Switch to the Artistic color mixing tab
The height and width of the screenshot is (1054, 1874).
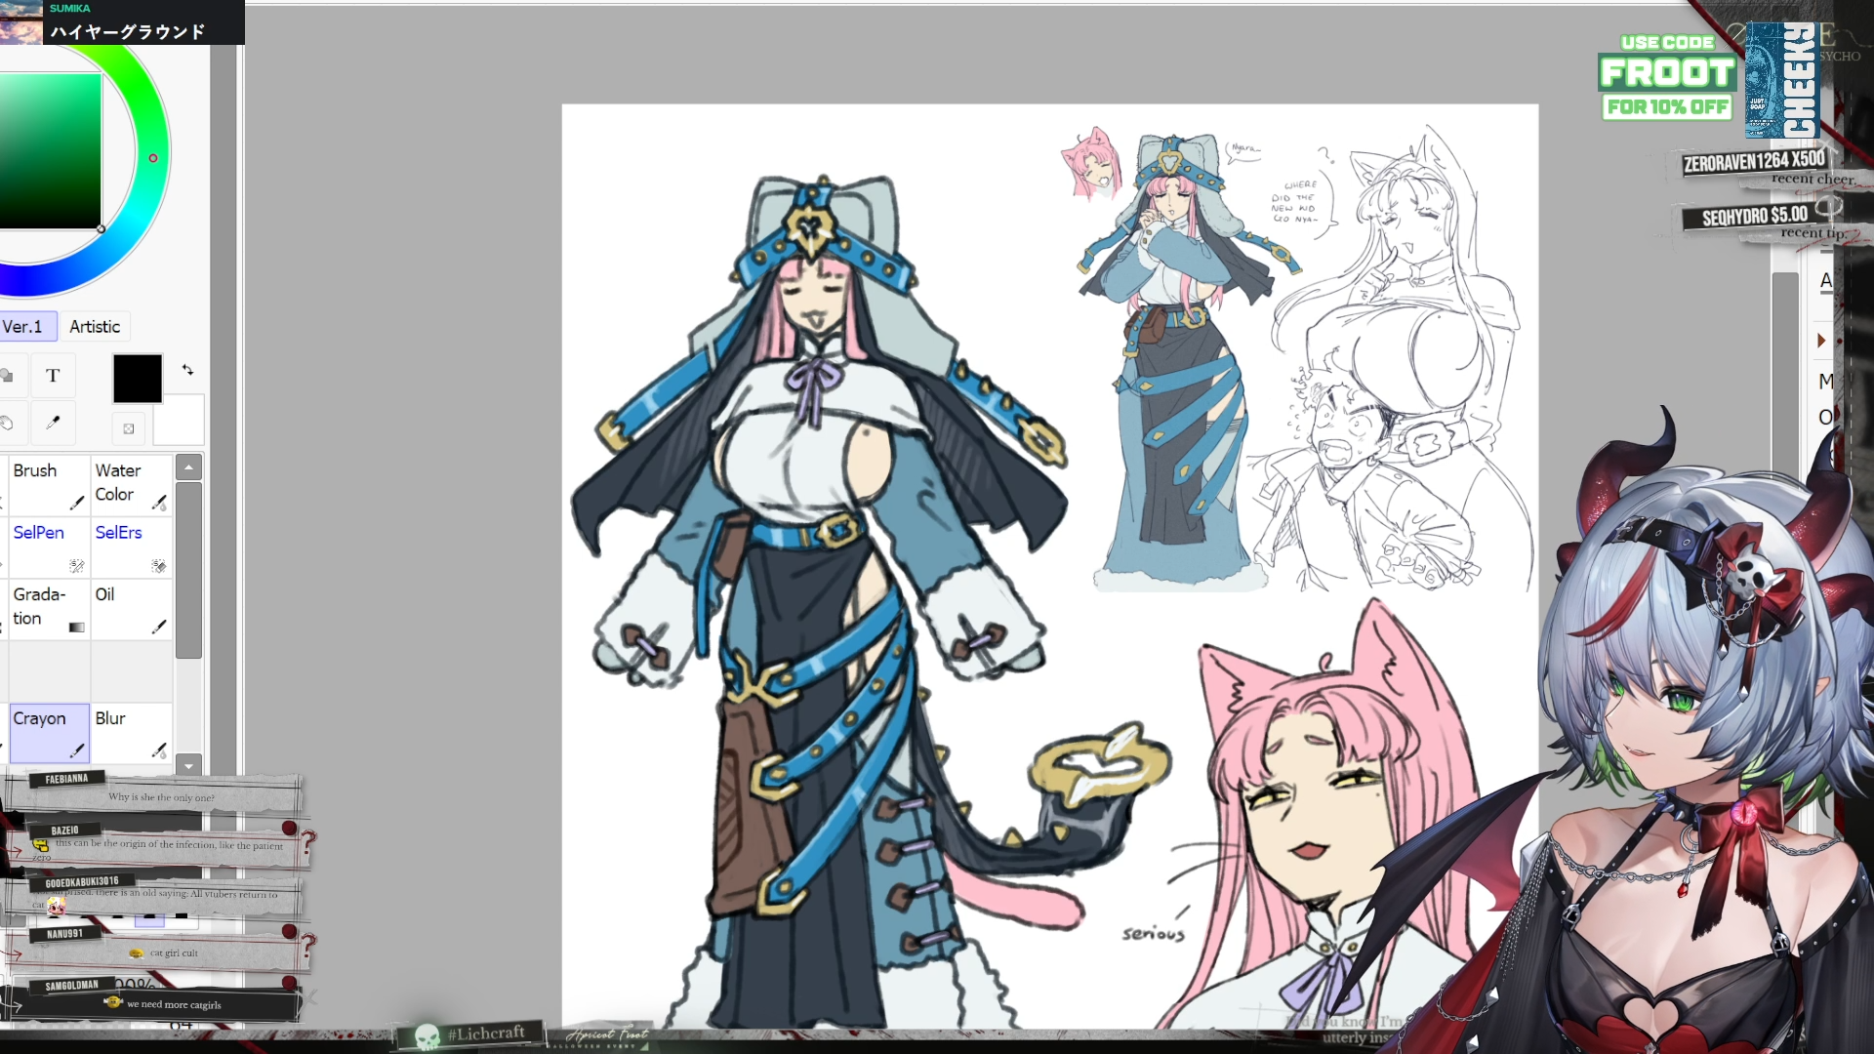pyautogui.click(x=95, y=327)
